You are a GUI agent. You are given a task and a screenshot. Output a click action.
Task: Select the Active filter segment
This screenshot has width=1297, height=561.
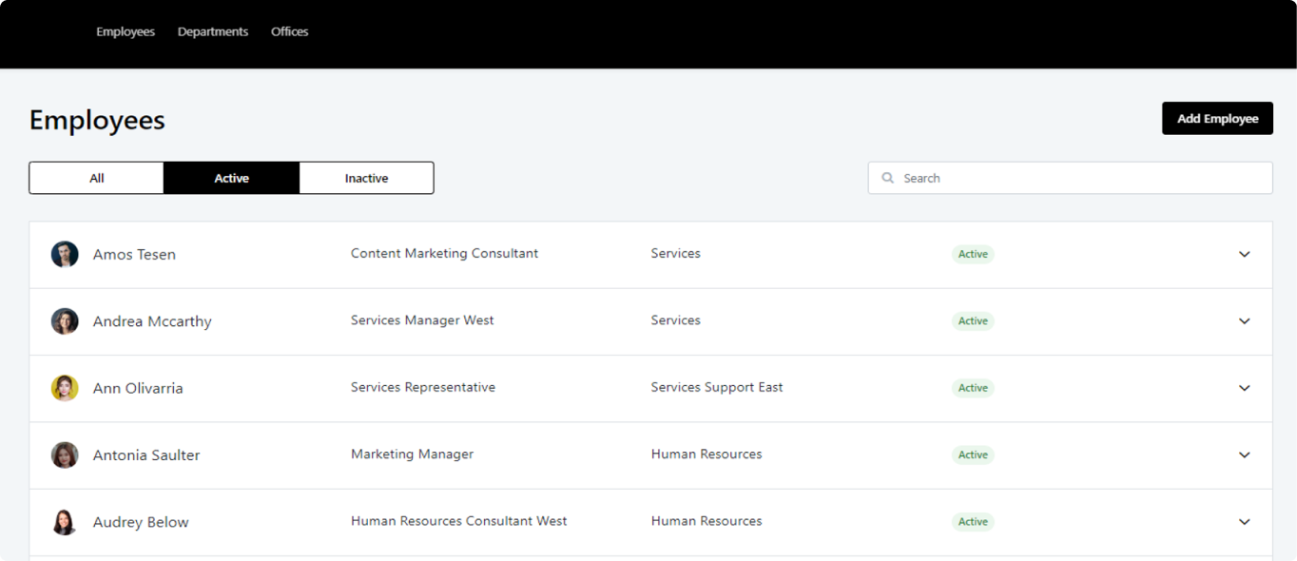click(x=231, y=178)
